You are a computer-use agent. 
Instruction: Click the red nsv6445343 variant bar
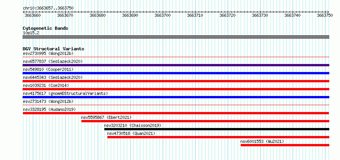click(x=176, y=81)
